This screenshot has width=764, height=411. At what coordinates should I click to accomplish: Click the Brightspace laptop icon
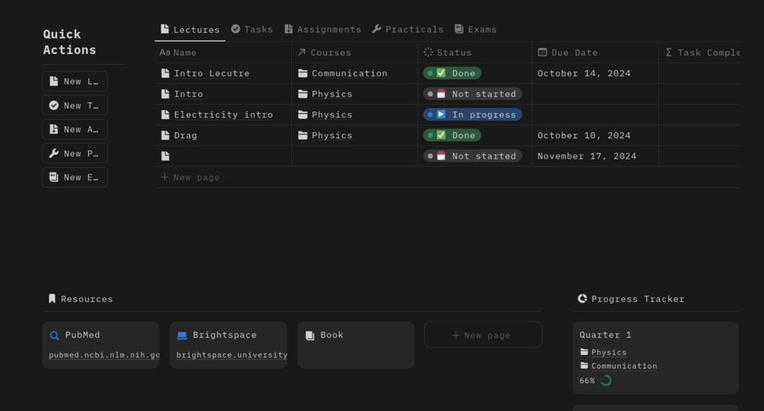tap(182, 335)
